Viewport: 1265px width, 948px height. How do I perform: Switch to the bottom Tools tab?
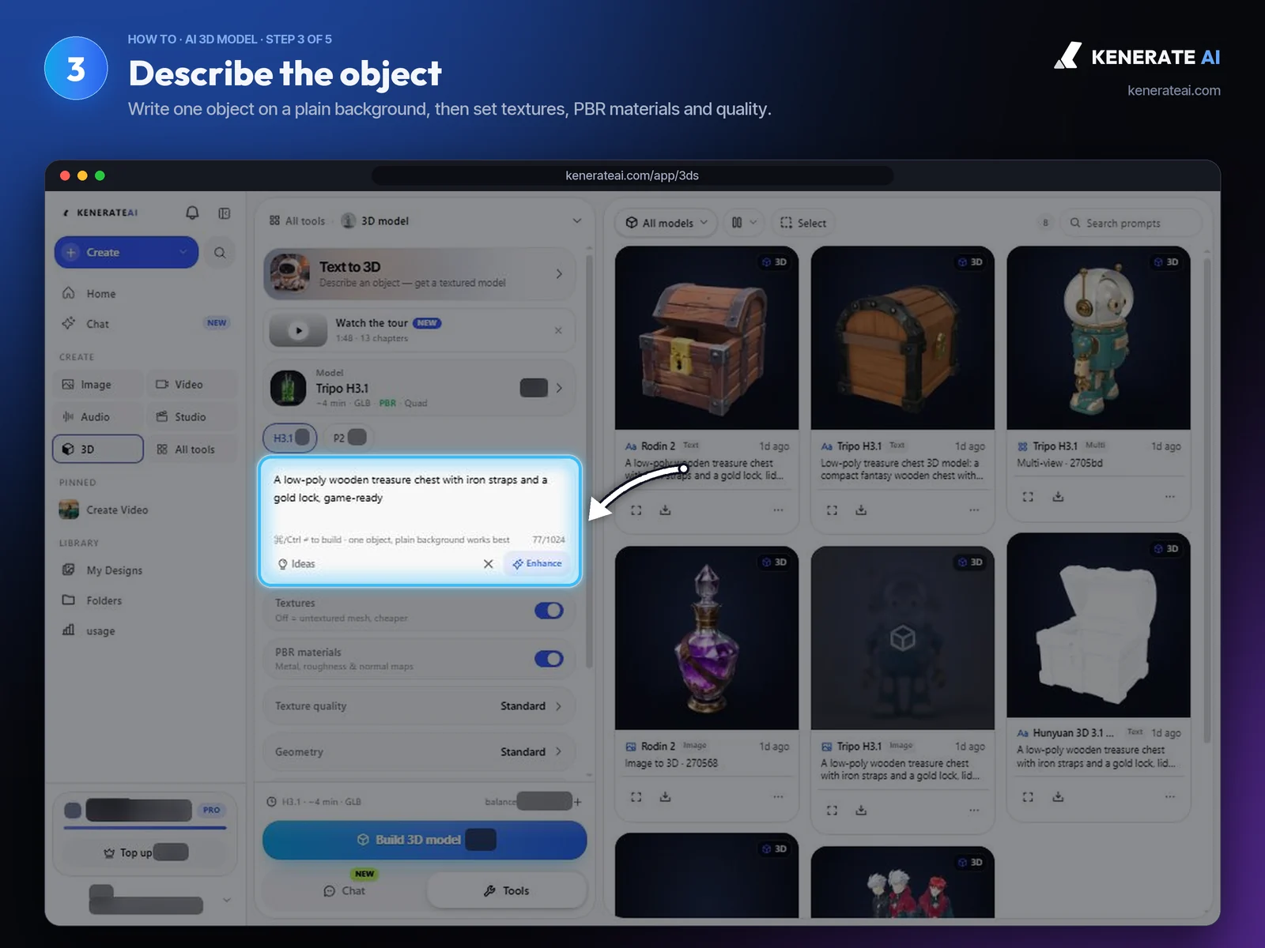(507, 891)
